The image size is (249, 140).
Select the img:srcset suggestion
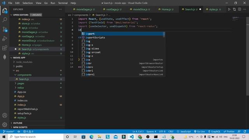point(122,52)
